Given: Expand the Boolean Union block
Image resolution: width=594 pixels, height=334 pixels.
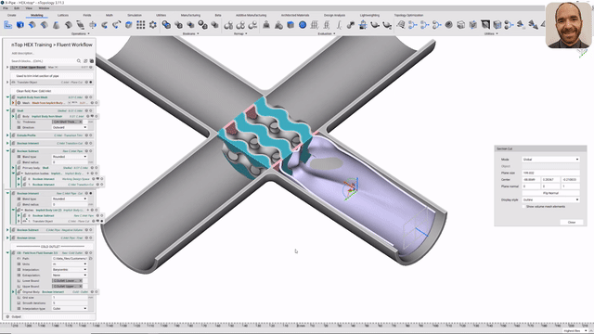Looking at the screenshot, I should tap(7, 238).
